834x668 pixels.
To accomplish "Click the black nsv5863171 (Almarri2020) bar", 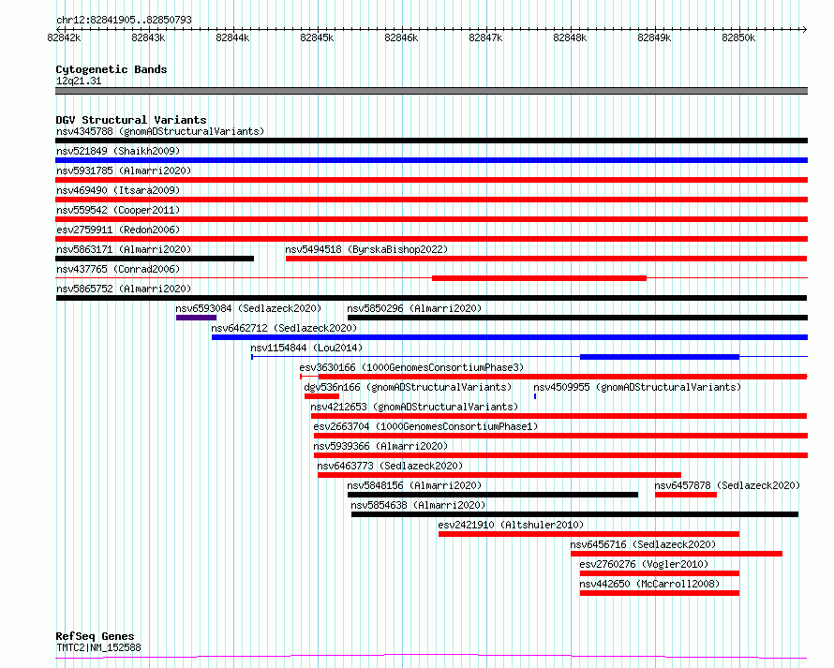I will tap(155, 259).
